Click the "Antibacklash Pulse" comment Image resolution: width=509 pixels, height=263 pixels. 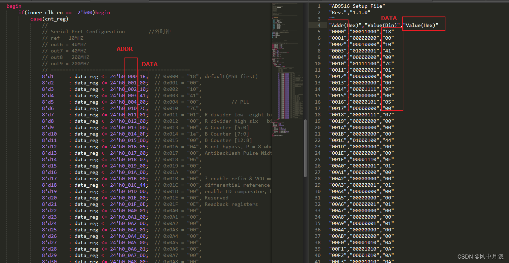(x=231, y=153)
